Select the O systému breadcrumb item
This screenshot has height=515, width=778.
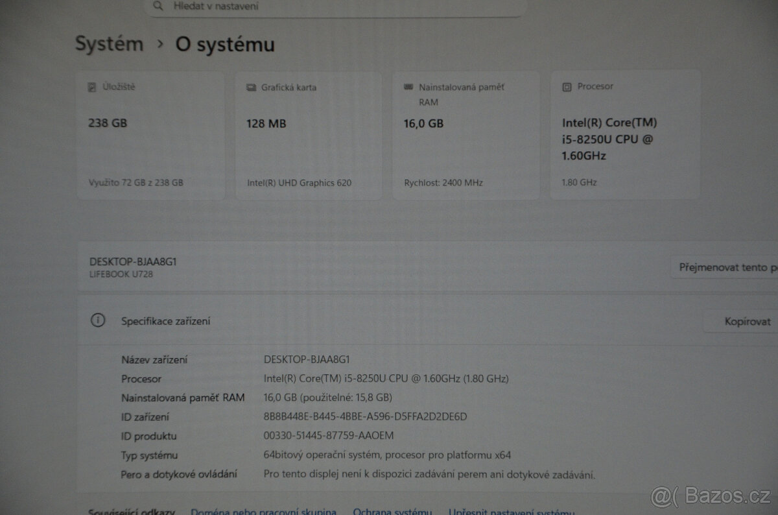coord(224,45)
